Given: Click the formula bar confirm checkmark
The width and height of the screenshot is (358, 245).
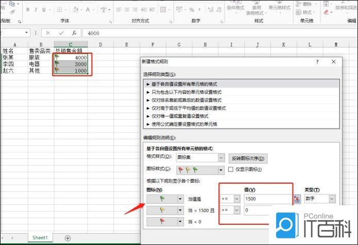Looking at the screenshot, I should [x=61, y=33].
